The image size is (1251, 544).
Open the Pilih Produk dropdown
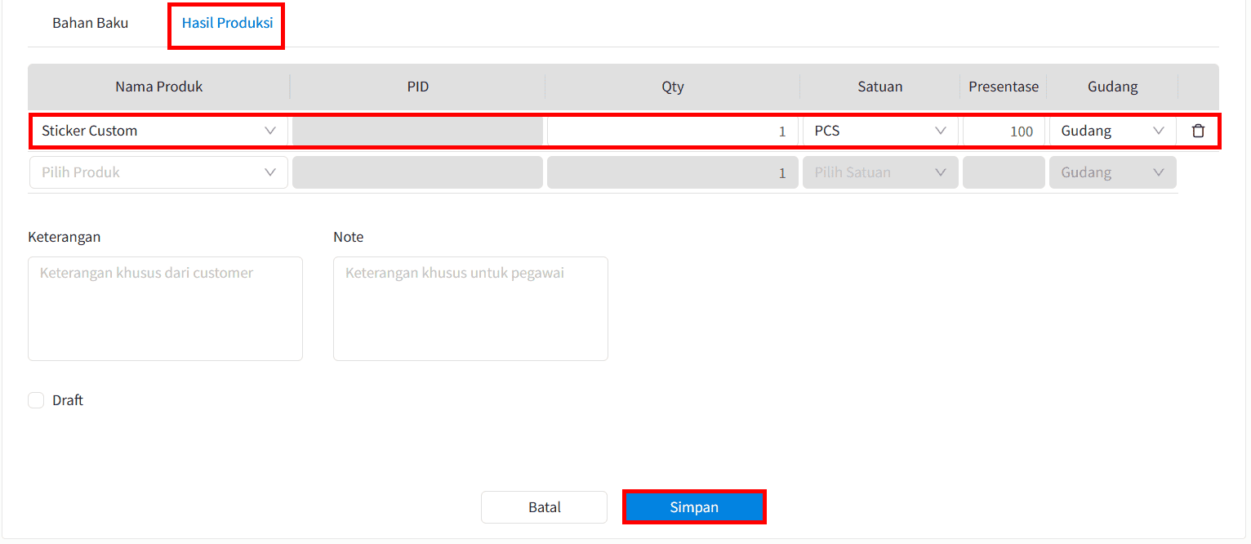(158, 172)
